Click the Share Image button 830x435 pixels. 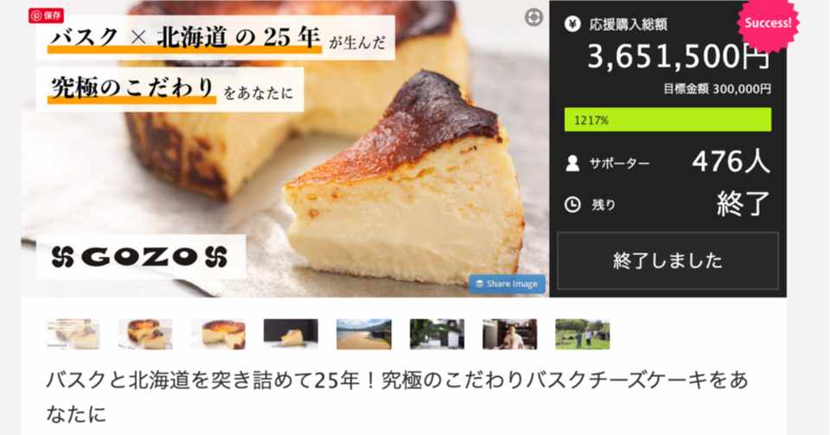pos(507,284)
